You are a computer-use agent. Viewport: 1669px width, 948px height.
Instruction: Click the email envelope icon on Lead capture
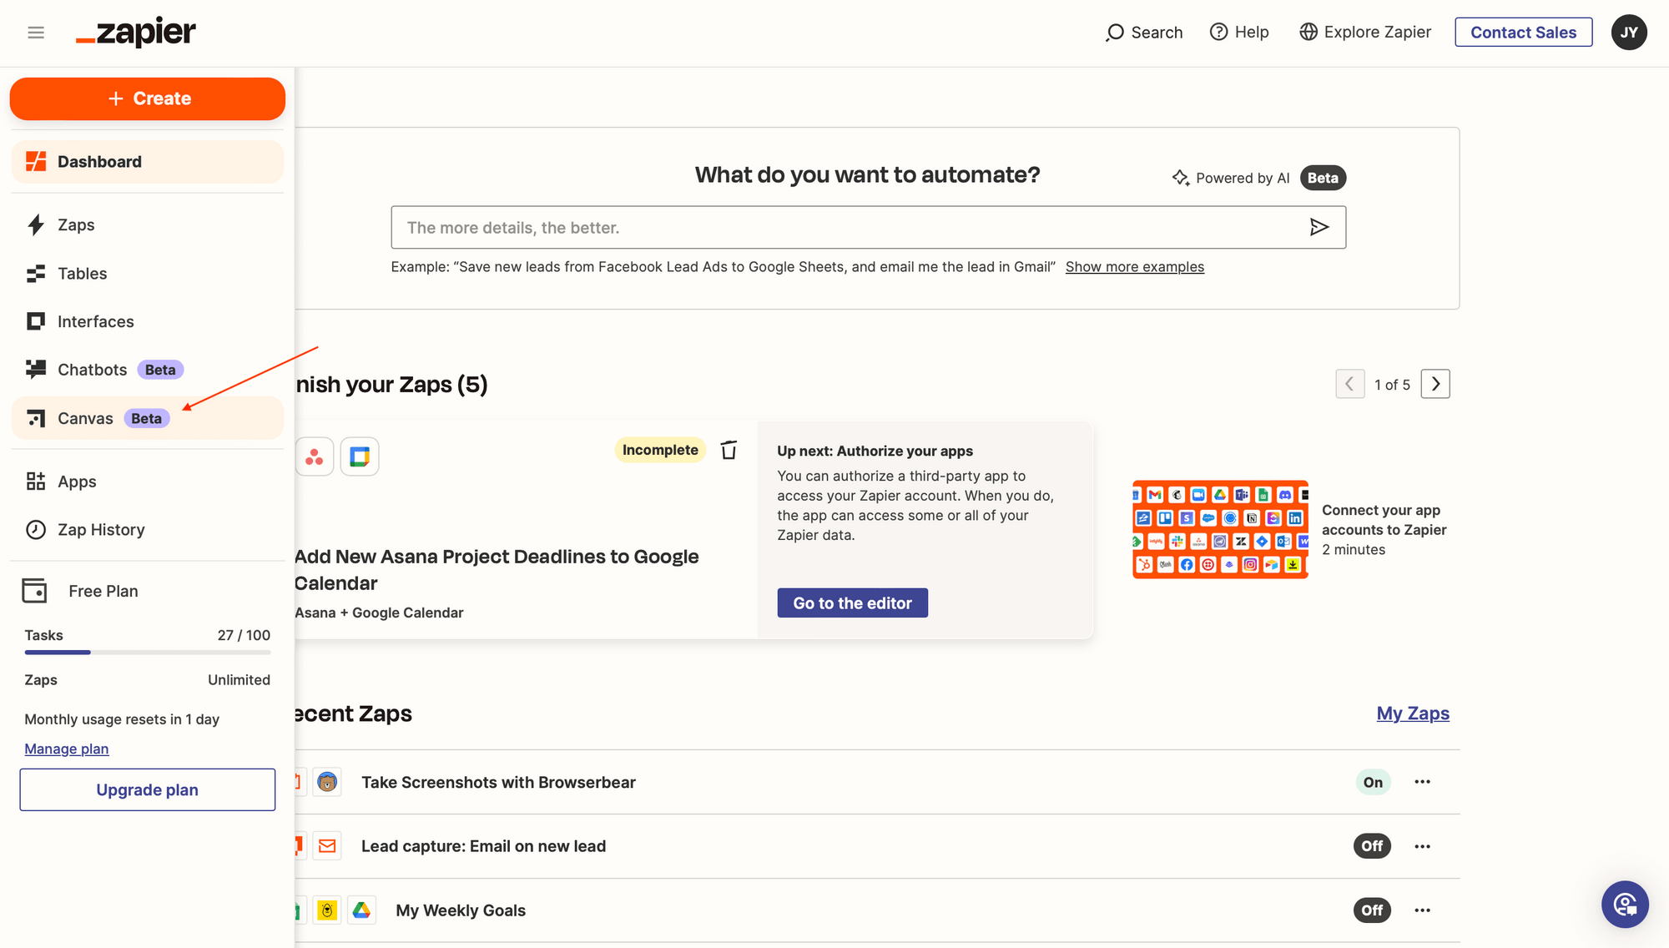point(327,846)
